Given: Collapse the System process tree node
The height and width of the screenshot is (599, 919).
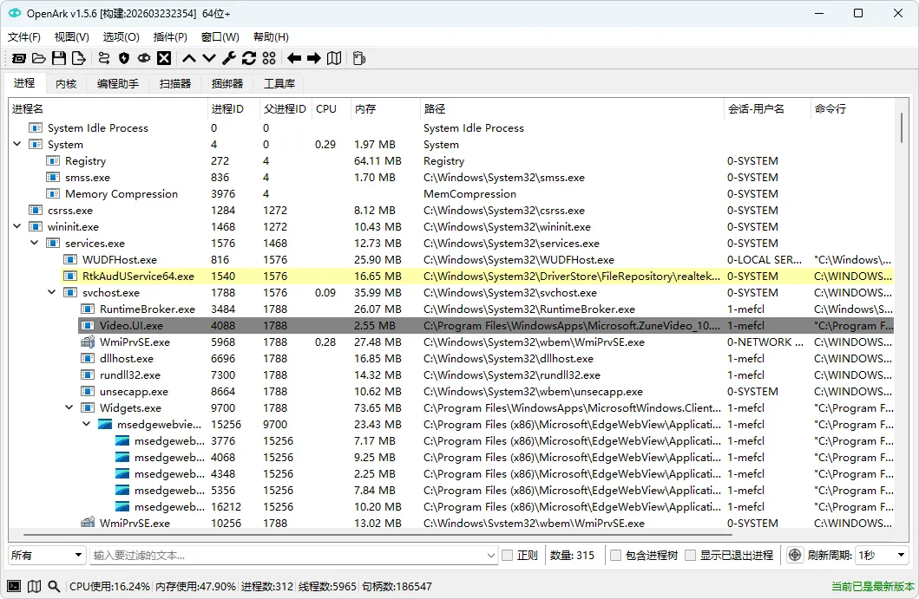Looking at the screenshot, I should pos(17,144).
